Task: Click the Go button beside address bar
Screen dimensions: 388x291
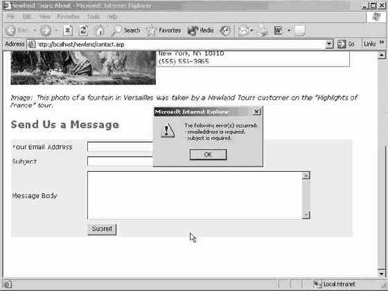Action: [346, 44]
